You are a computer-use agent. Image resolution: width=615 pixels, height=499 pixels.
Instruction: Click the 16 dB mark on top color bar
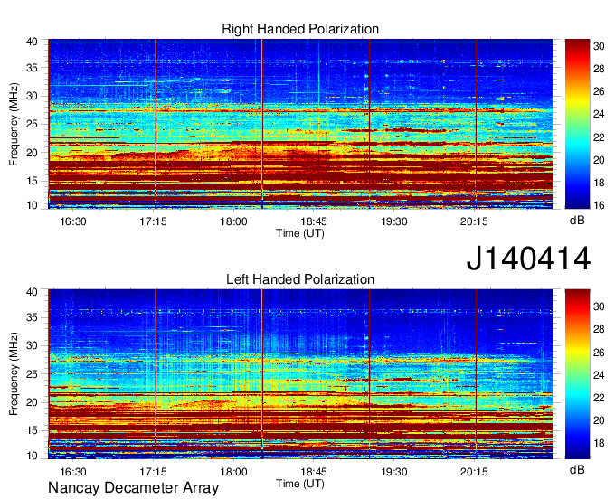tap(599, 205)
